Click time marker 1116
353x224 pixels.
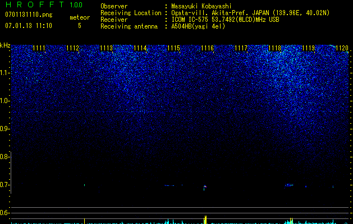point(207,48)
